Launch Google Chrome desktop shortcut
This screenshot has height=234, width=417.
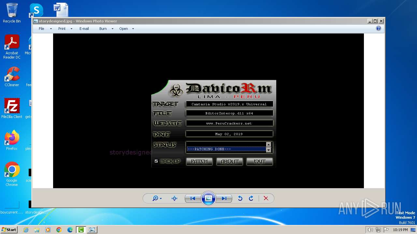point(12,174)
